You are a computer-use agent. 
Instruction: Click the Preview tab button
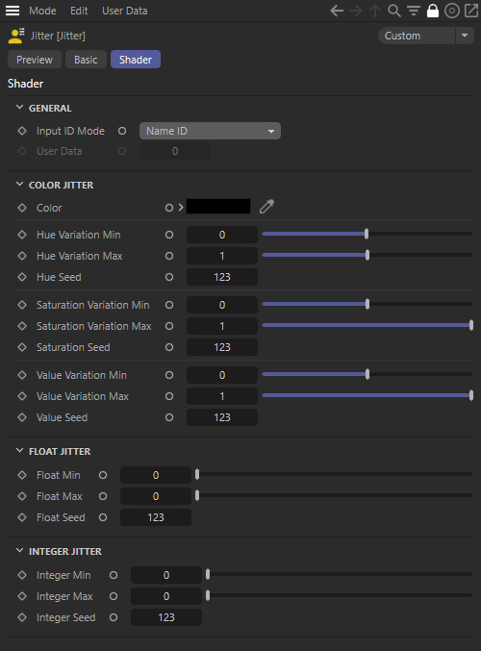pos(35,60)
